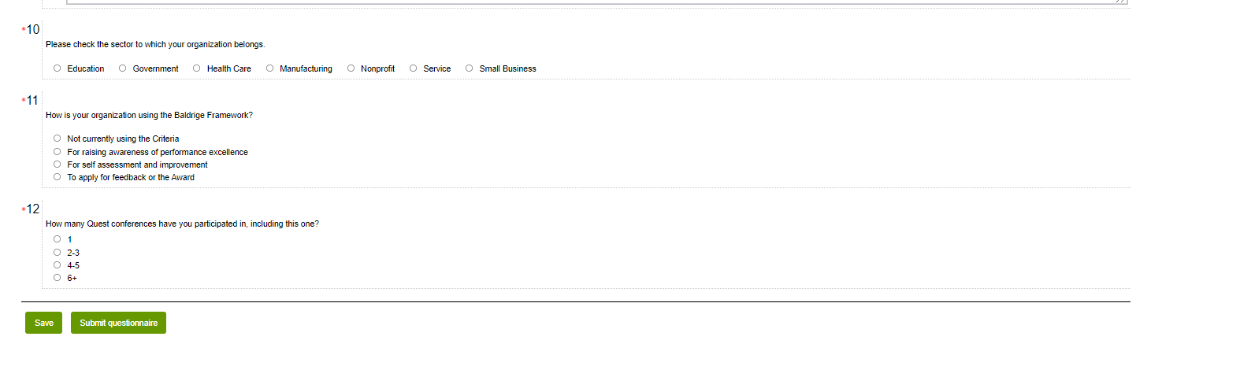1240x366 pixels.
Task: Select For self assessment and improvement
Action: (x=57, y=165)
